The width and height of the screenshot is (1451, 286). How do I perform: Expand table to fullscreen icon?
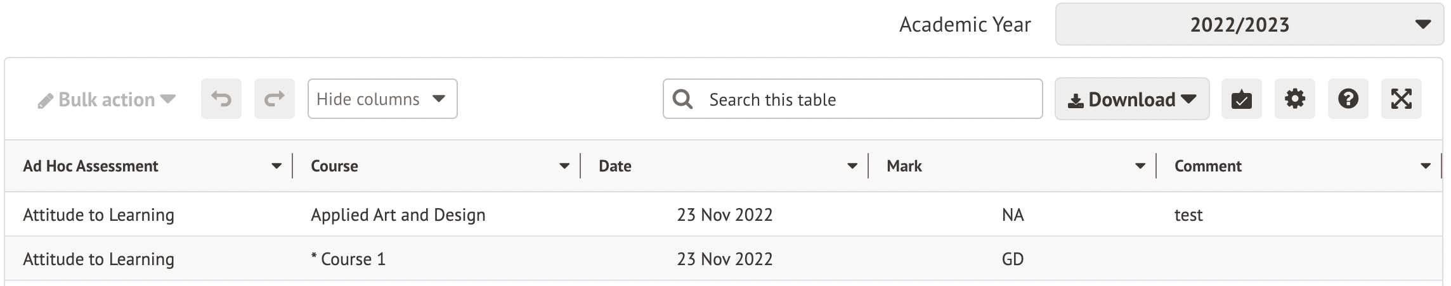click(1401, 99)
